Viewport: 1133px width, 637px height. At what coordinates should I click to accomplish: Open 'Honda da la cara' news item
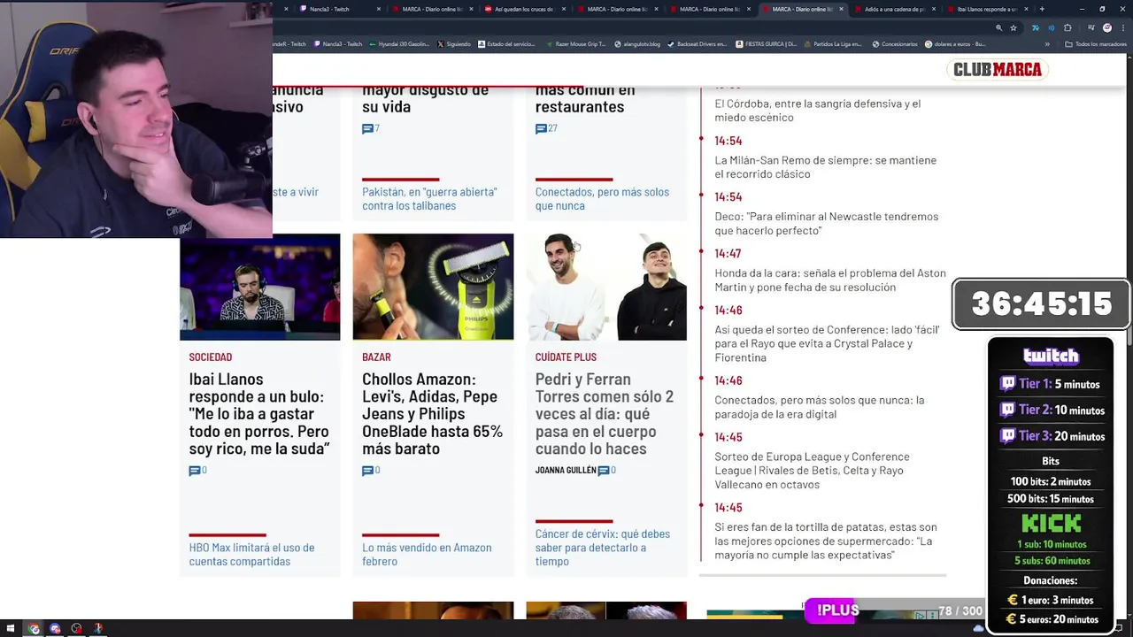[x=830, y=280]
